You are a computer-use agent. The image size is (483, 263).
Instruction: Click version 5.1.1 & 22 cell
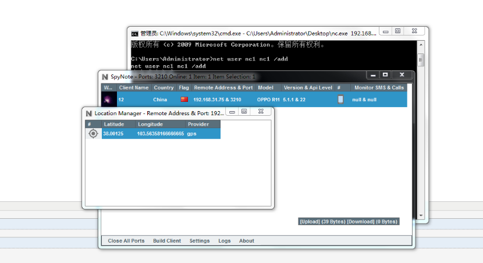294,99
